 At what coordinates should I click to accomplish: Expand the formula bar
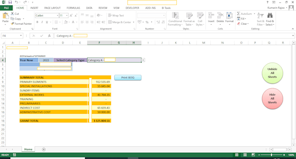(293, 36)
